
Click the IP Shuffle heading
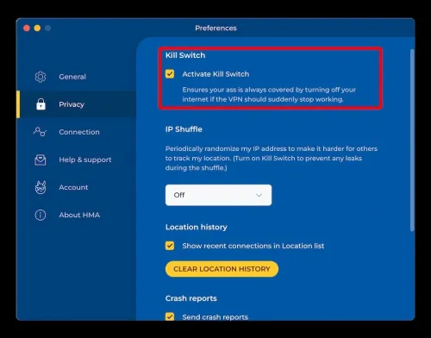[184, 129]
